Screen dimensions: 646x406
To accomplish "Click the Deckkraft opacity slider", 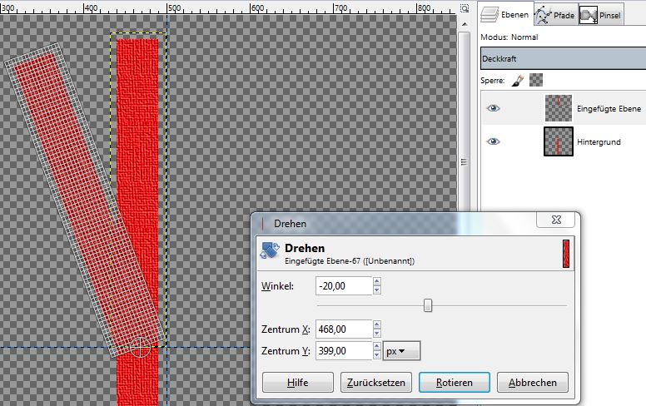I will [562, 60].
